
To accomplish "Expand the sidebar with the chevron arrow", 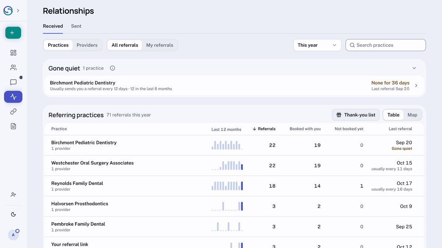I will [x=18, y=11].
